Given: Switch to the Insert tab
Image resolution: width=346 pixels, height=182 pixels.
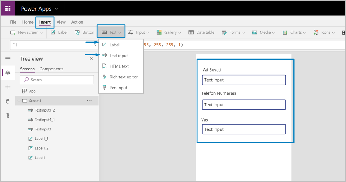Looking at the screenshot, I should pyautogui.click(x=45, y=22).
